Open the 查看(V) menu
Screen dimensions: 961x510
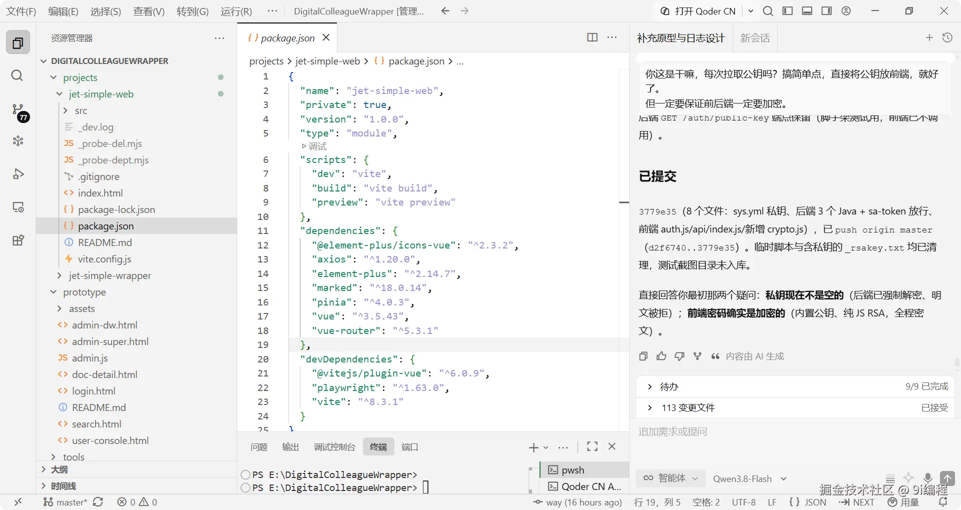click(149, 11)
